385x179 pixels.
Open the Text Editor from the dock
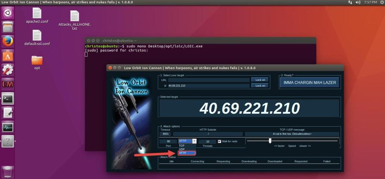tap(8, 113)
